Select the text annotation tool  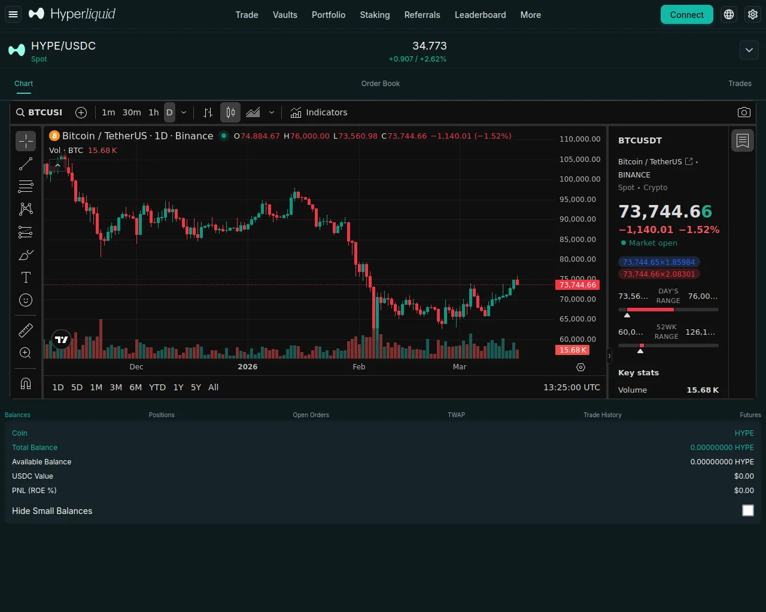[x=26, y=277]
